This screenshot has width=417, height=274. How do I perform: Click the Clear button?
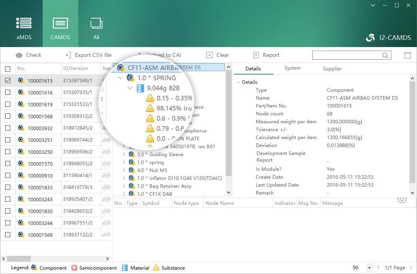click(217, 55)
